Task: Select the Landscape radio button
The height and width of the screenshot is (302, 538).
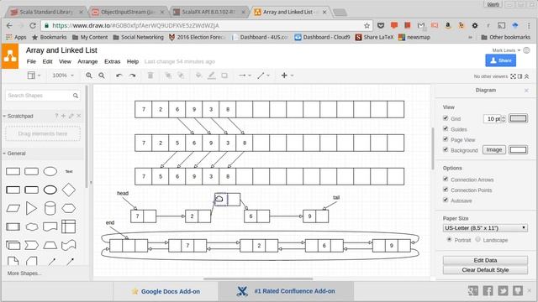Action: (478, 239)
